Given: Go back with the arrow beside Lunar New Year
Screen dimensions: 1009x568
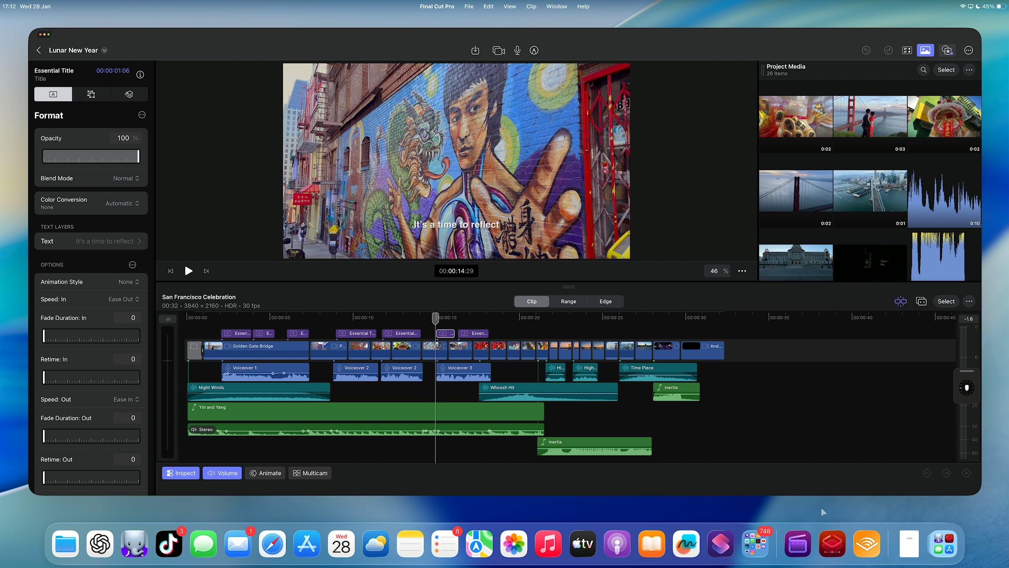Looking at the screenshot, I should [39, 50].
